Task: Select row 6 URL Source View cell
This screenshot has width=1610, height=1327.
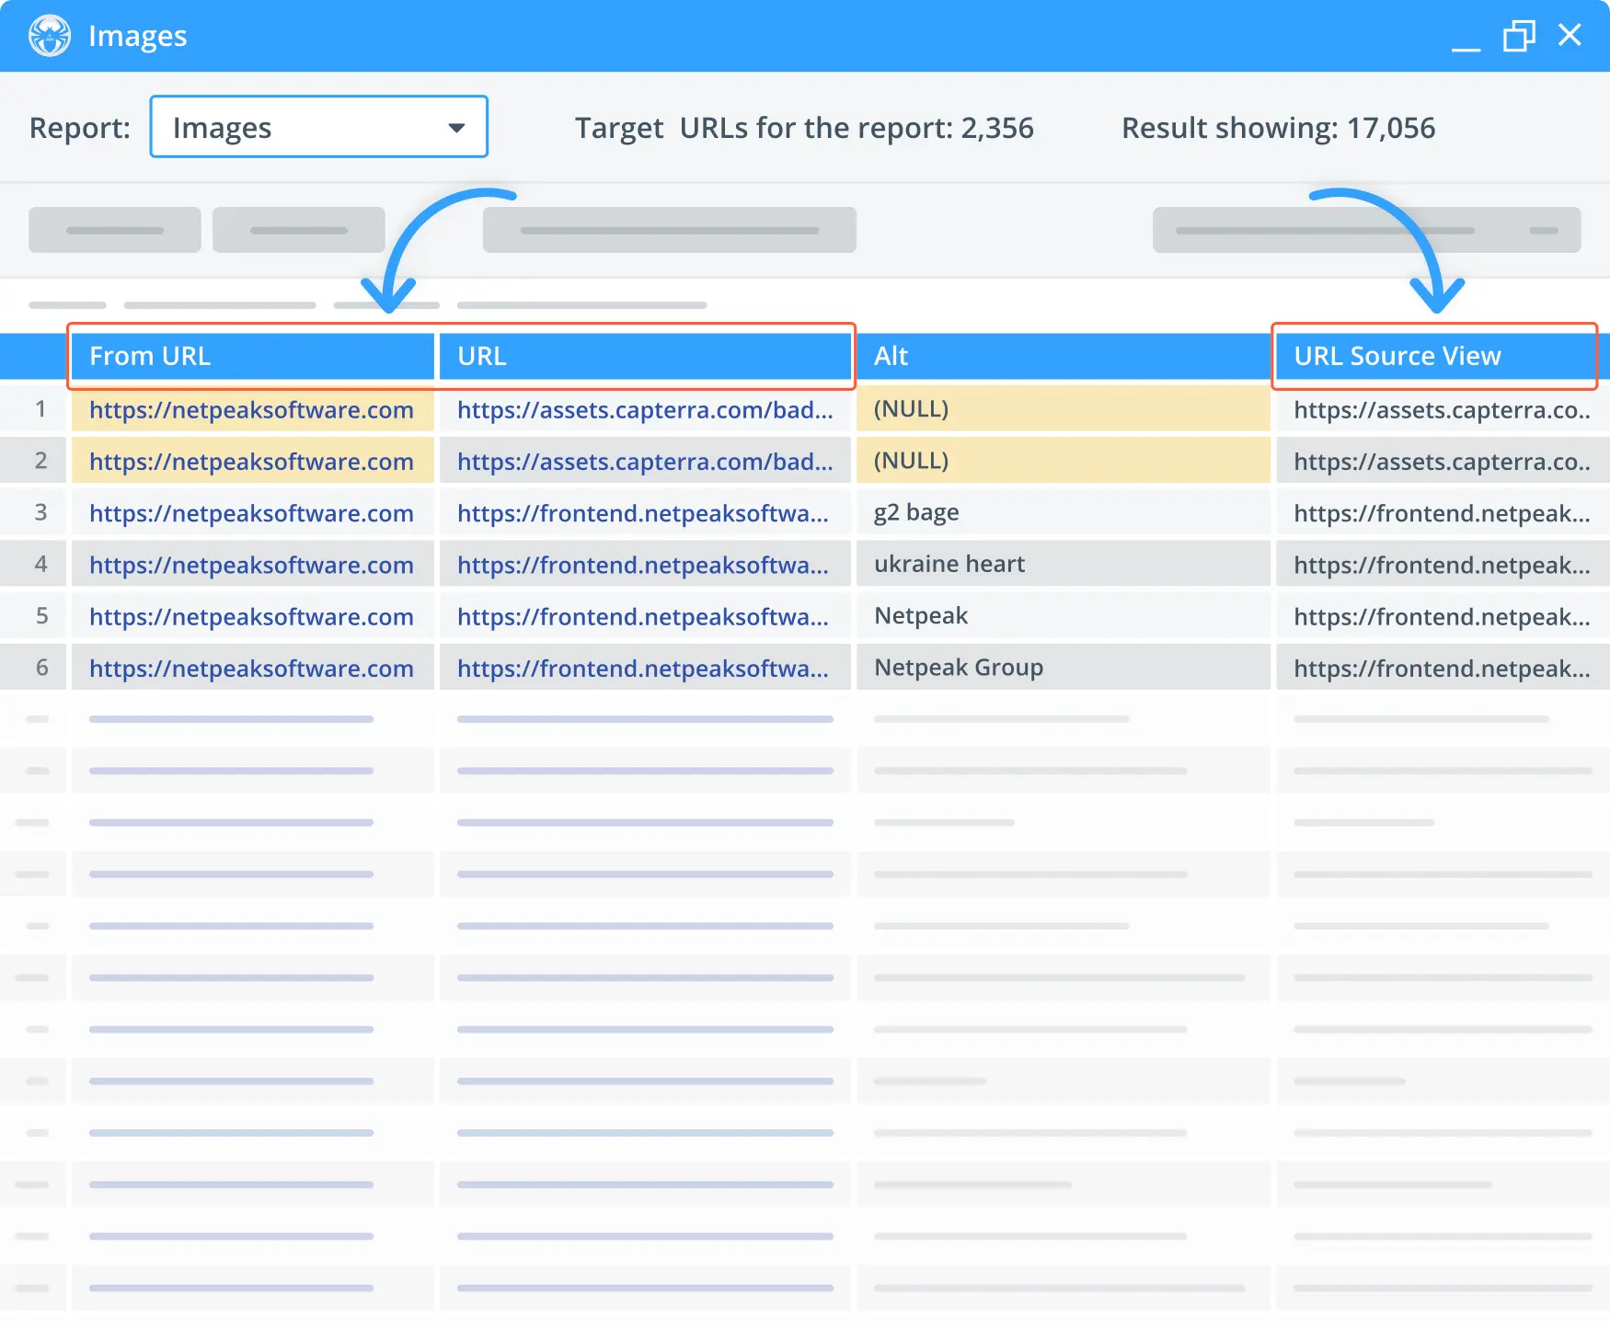Action: [x=1443, y=667]
